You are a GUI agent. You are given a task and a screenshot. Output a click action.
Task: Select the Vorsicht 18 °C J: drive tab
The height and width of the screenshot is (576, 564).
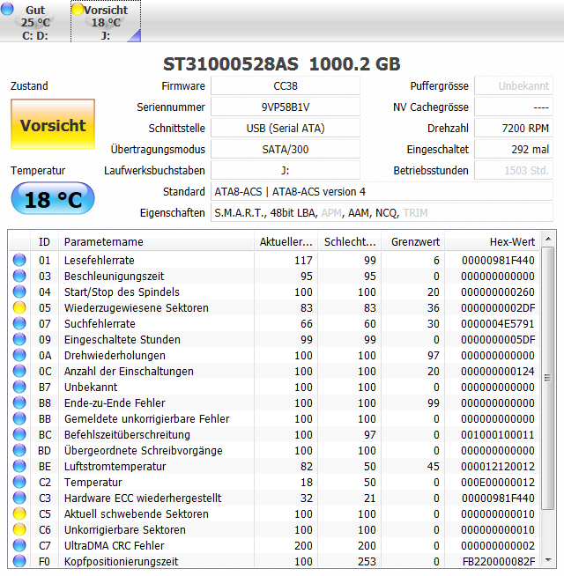pos(106,21)
